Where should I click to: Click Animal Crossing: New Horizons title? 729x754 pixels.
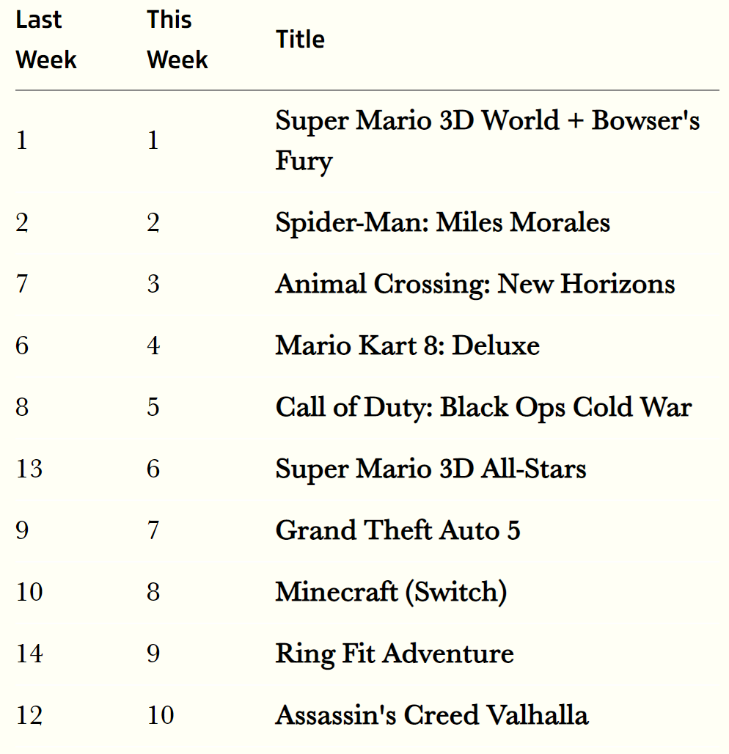[475, 284]
